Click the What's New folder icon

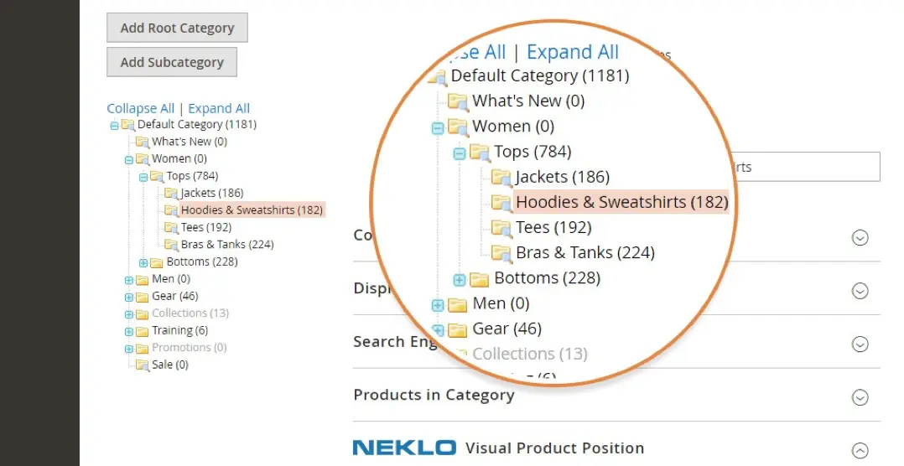pos(143,142)
